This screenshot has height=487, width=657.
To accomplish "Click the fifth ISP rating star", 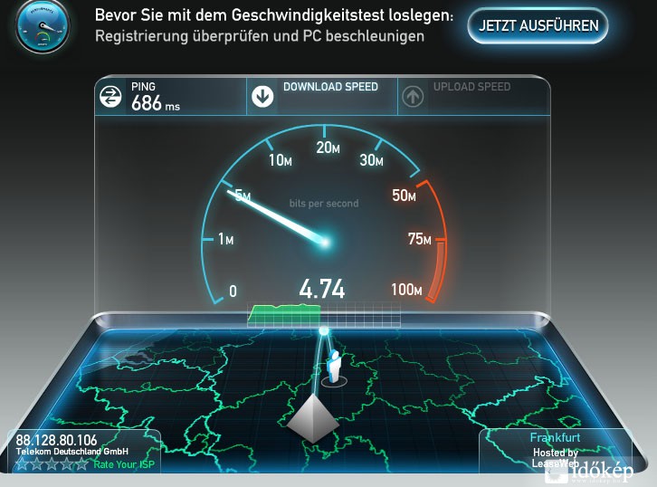I will pyautogui.click(x=81, y=463).
